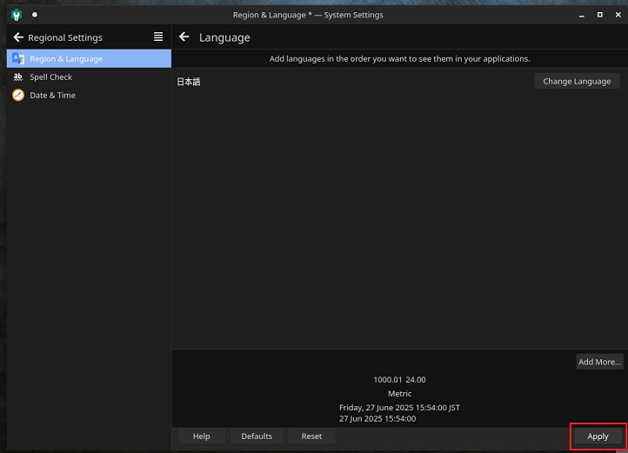Image resolution: width=628 pixels, height=453 pixels.
Task: Maximize the System Settings window
Action: (x=600, y=15)
